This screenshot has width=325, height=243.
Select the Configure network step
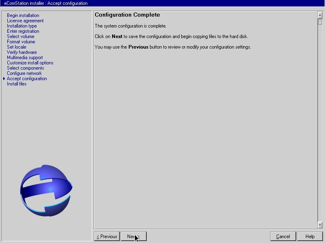tap(24, 73)
